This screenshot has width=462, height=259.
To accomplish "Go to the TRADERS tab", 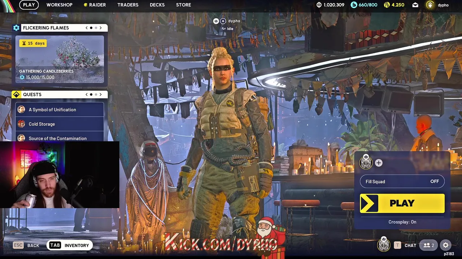I will coord(128,5).
